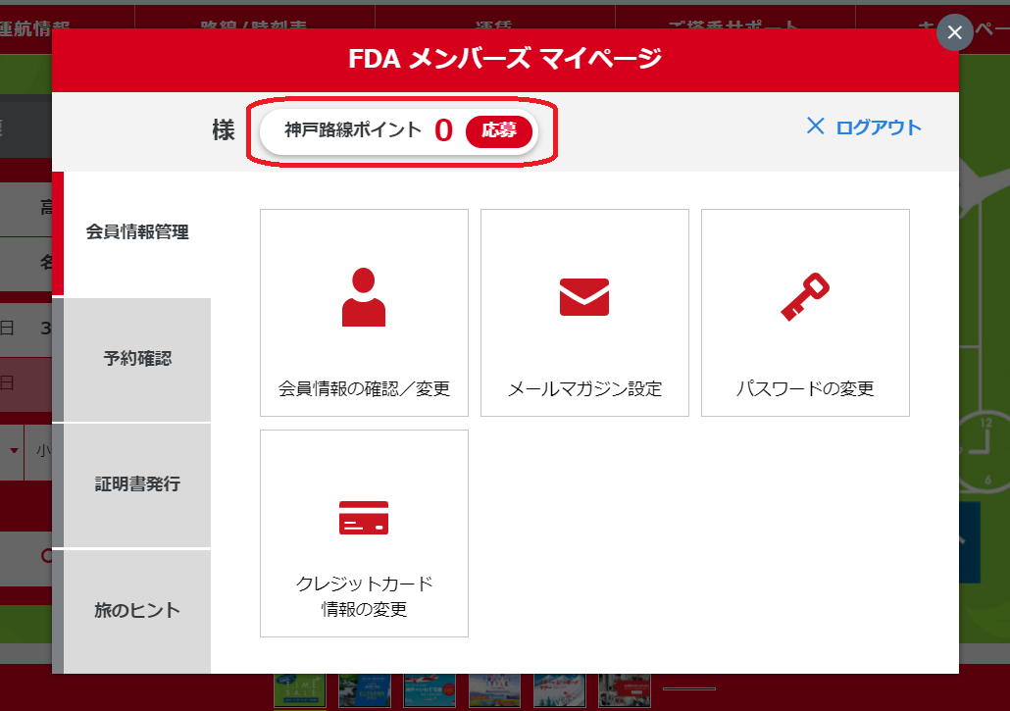Open パスワードの変更 label
Image resolution: width=1010 pixels, height=711 pixels.
(805, 389)
